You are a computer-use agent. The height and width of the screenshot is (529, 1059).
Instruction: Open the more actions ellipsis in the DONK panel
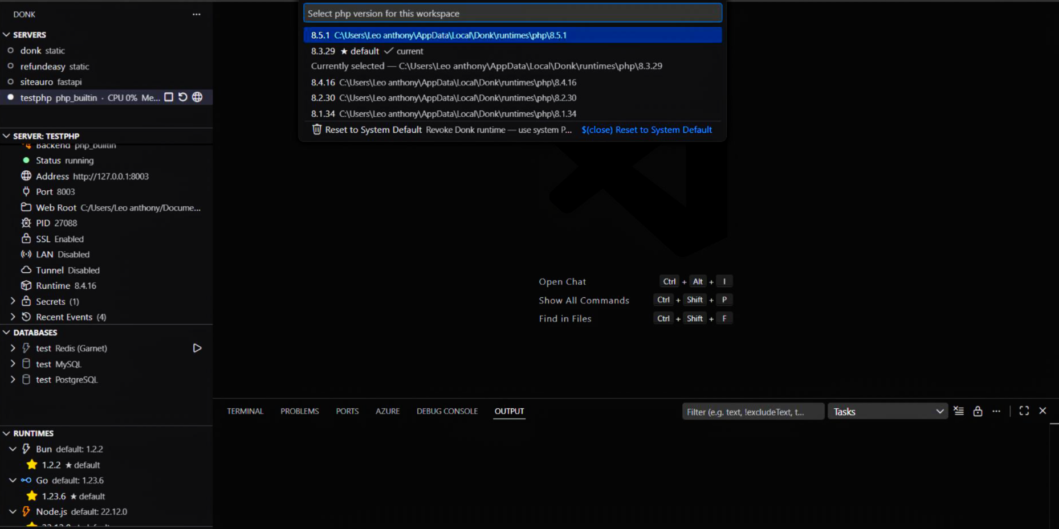197,14
